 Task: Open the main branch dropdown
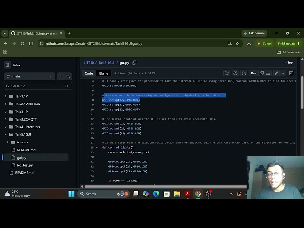[x=29, y=76]
